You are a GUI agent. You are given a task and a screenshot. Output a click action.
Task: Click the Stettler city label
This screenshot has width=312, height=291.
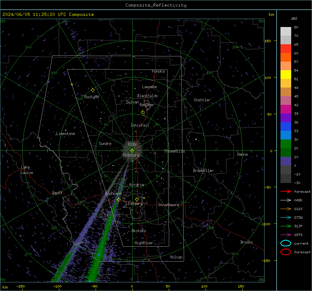tap(202, 100)
